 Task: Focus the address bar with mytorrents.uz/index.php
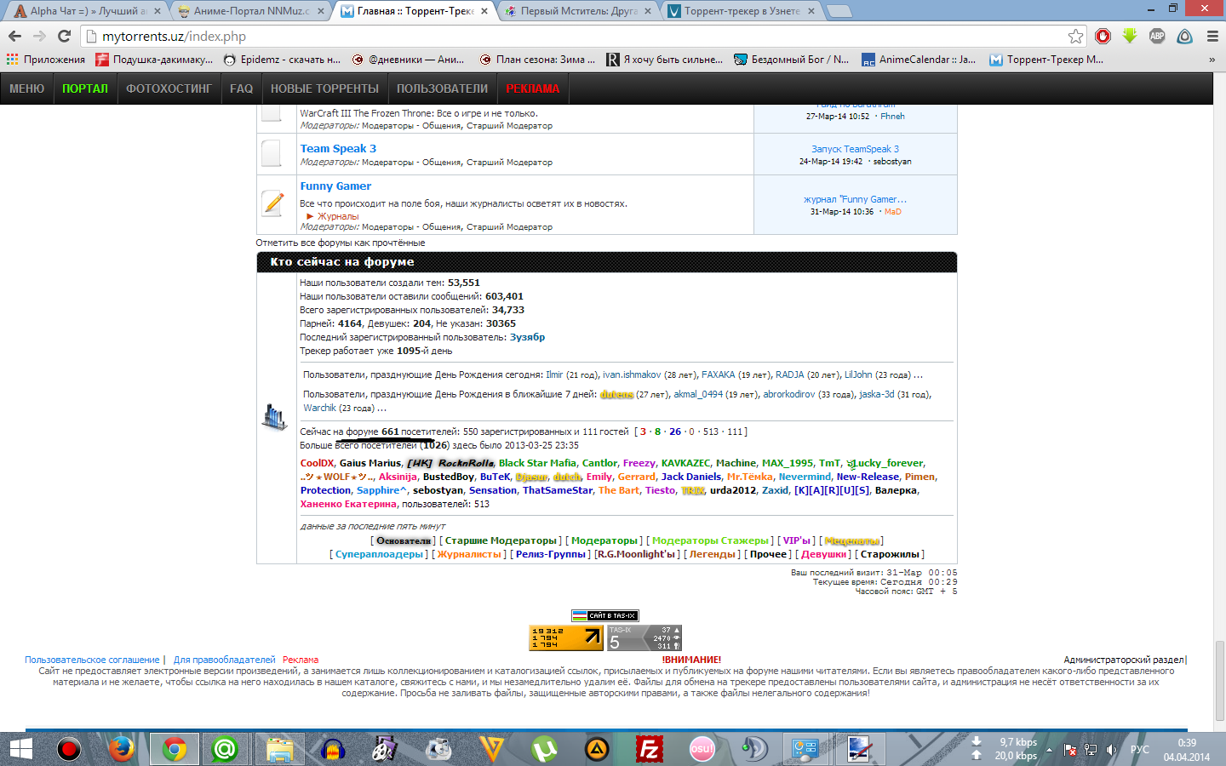click(x=579, y=37)
